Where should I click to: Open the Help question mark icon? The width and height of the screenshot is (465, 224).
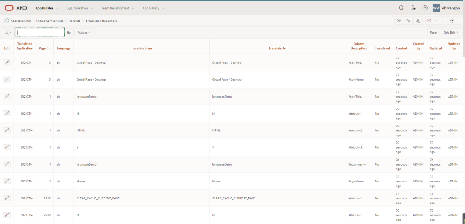[x=425, y=8]
